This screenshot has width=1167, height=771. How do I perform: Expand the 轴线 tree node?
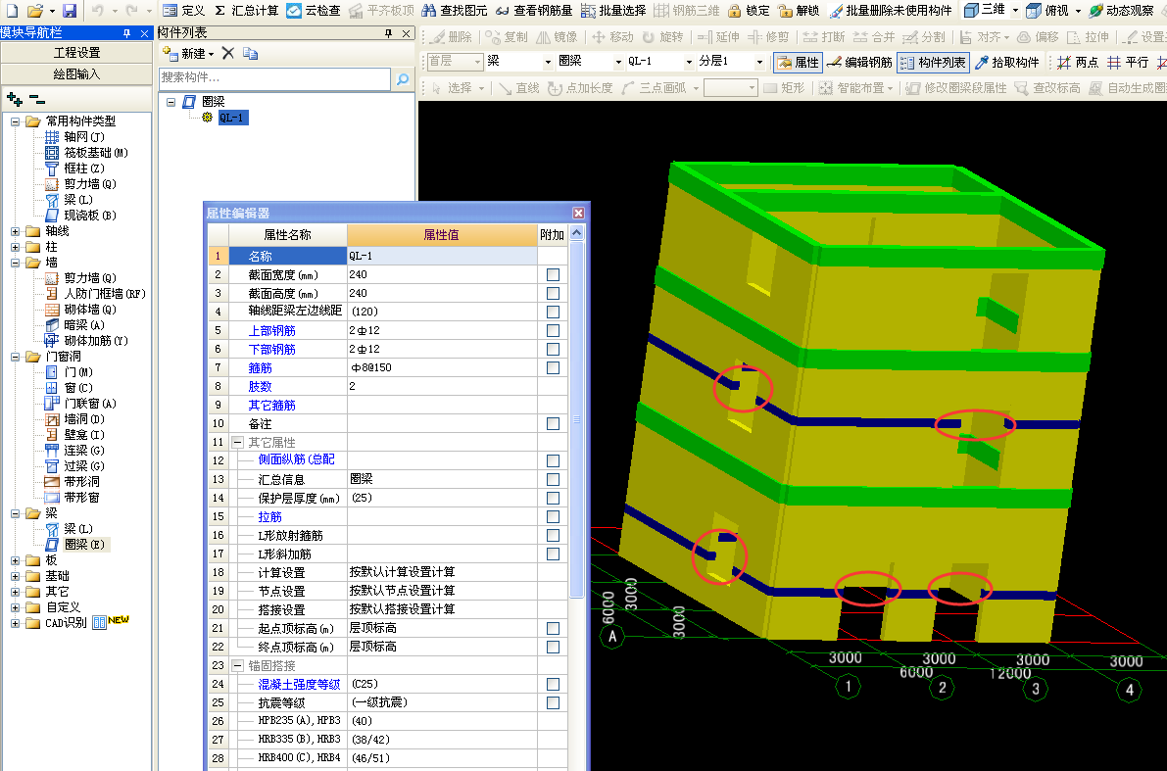coord(15,231)
